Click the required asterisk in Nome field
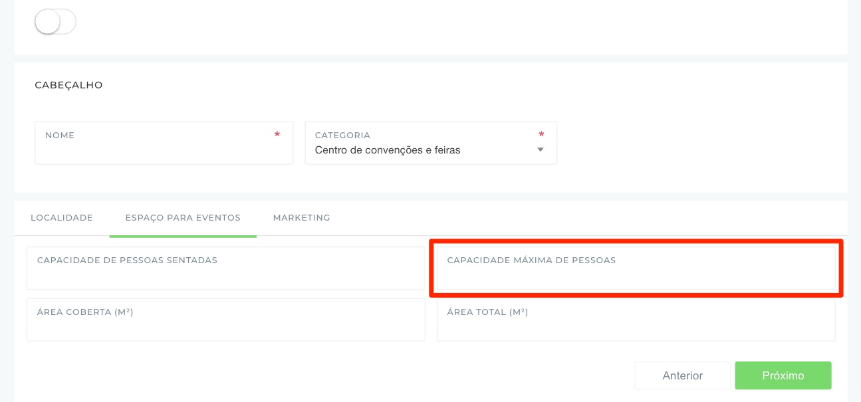This screenshot has width=861, height=402. pyautogui.click(x=277, y=135)
